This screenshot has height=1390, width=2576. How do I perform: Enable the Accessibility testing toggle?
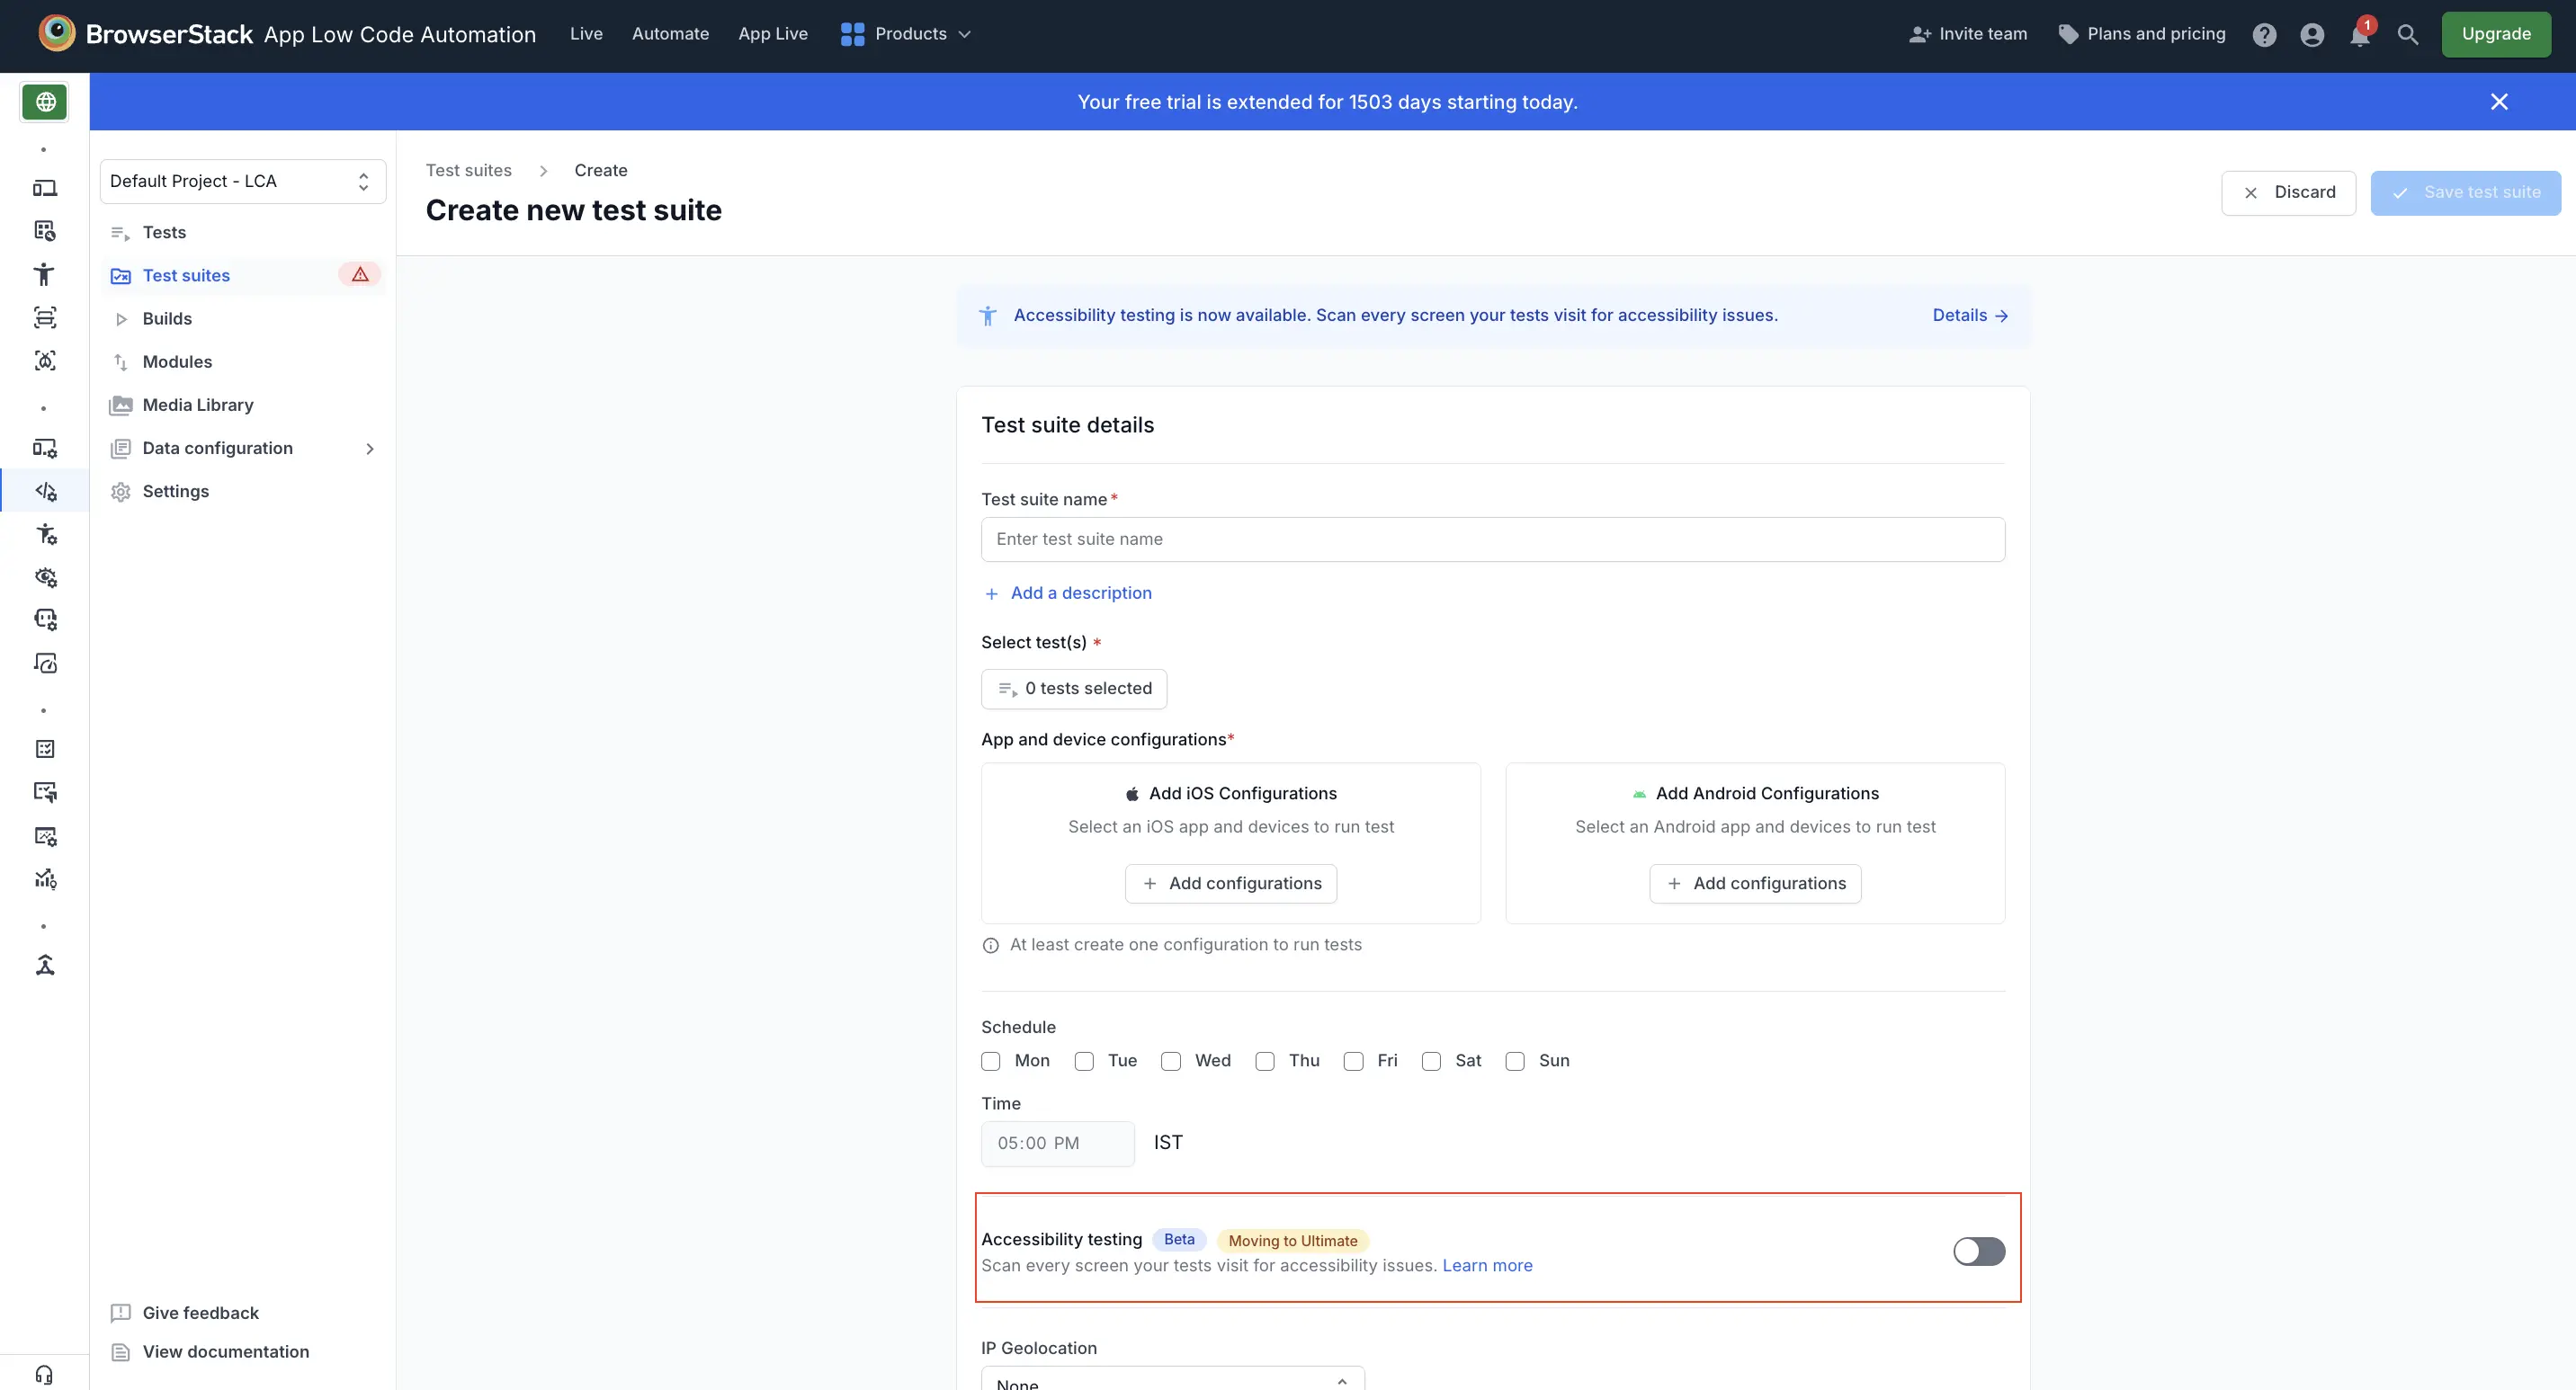pos(1979,1252)
